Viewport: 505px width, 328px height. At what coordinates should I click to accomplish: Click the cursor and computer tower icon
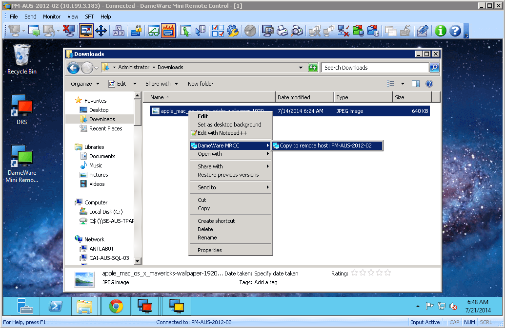pyautogui.click(x=201, y=31)
